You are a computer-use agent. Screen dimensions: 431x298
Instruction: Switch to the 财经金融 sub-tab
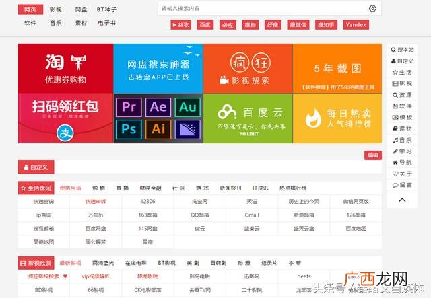click(x=150, y=188)
